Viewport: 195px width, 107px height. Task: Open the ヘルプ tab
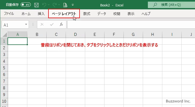tap(146, 14)
